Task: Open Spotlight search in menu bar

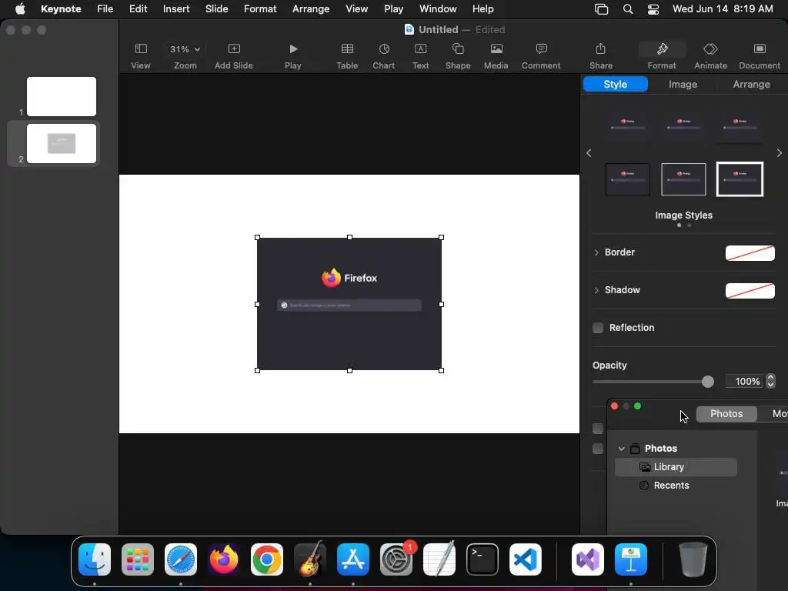Action: (x=628, y=9)
